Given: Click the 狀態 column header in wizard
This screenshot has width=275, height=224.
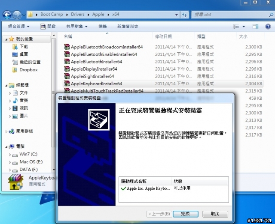Looking at the screenshot, I should point(178,181).
